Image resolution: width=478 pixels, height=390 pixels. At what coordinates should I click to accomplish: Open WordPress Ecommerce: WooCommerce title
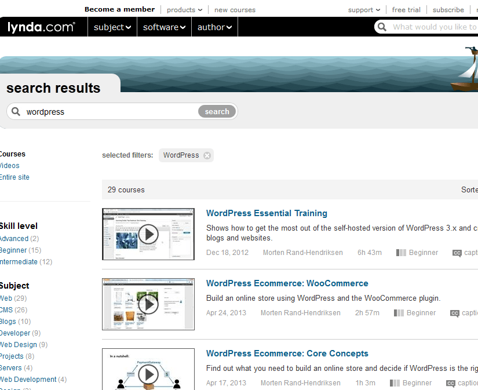point(287,283)
